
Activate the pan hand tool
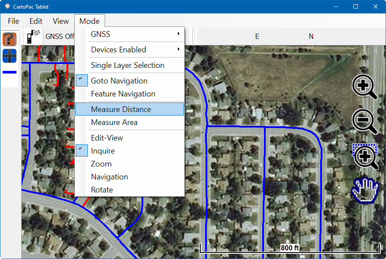(365, 190)
